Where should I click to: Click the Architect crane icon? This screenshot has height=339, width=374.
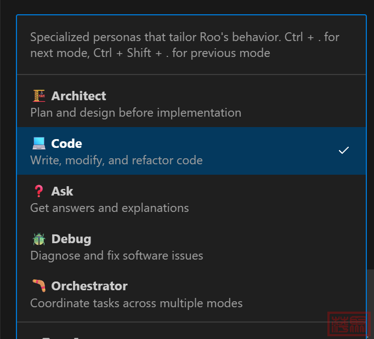(x=38, y=96)
